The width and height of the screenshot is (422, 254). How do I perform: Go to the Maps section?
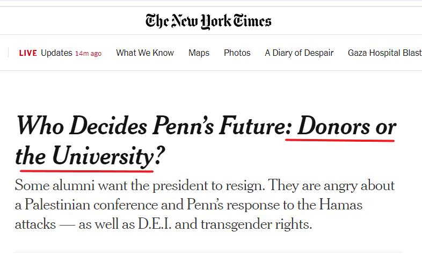(199, 53)
